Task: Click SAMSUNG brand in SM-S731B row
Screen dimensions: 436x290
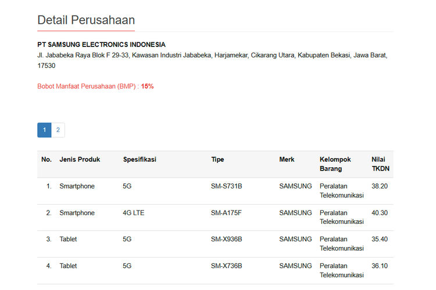Action: coord(295,186)
